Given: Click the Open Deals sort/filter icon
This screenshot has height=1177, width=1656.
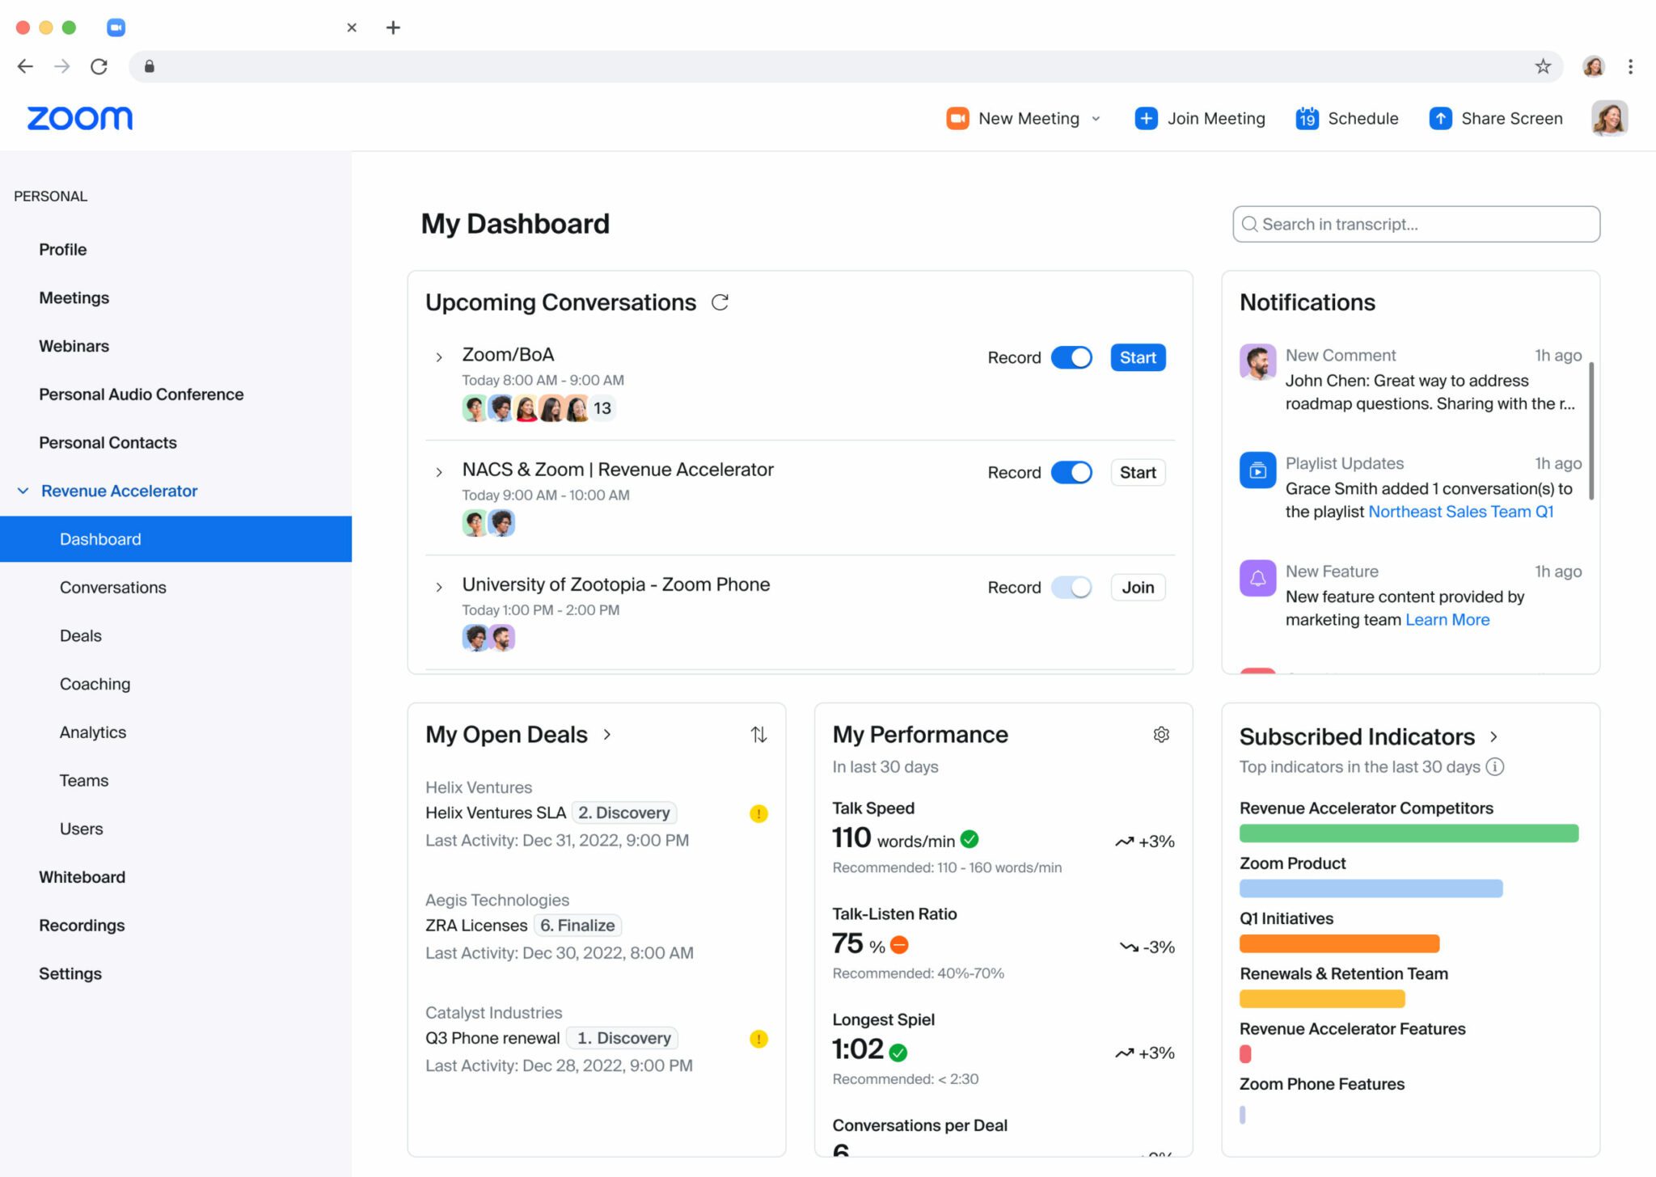Looking at the screenshot, I should coord(759,735).
